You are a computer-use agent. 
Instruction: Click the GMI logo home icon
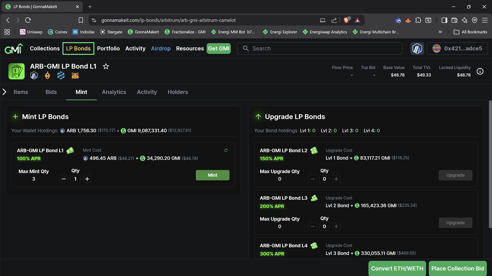pyautogui.click(x=13, y=49)
